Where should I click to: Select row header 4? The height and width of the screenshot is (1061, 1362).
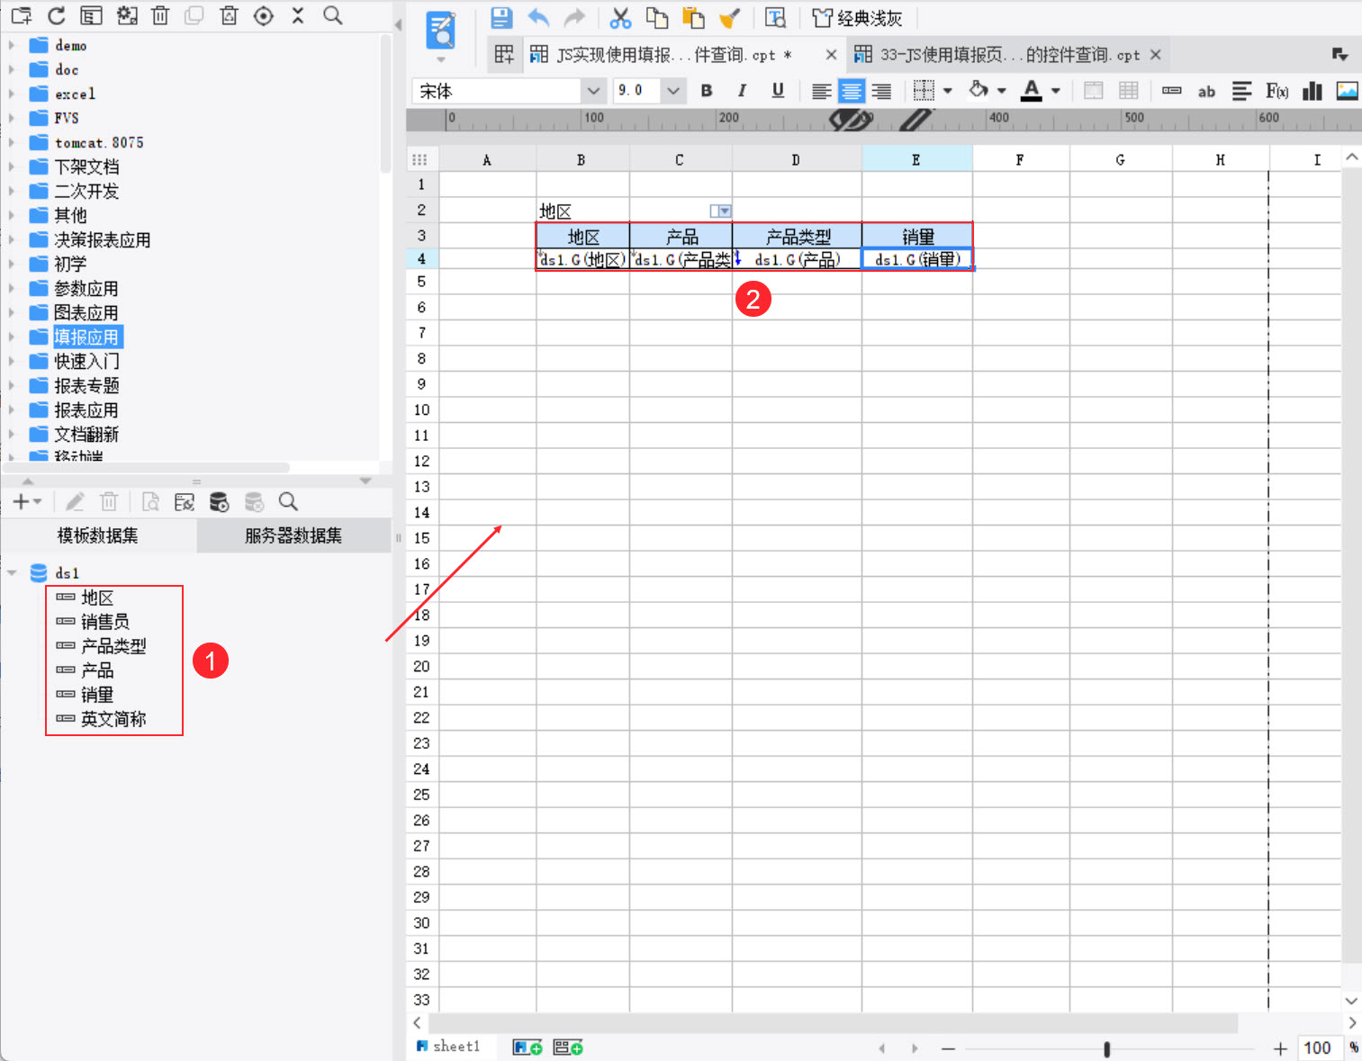(x=421, y=258)
